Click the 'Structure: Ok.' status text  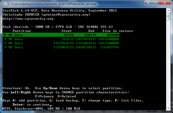[x=17, y=88]
